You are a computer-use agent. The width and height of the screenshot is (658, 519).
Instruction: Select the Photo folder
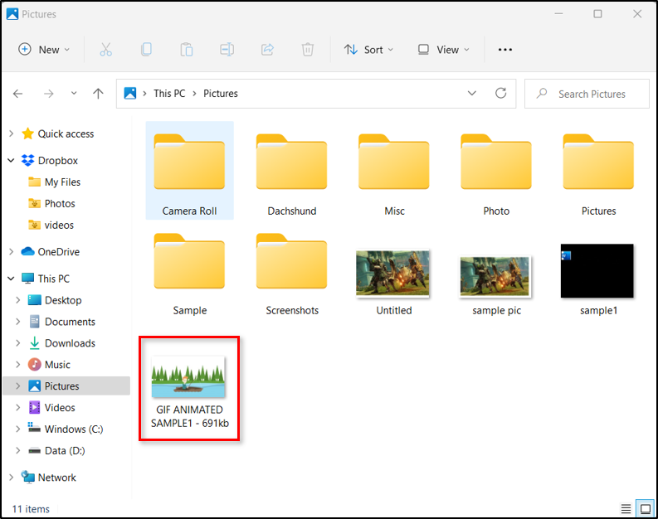tap(496, 171)
